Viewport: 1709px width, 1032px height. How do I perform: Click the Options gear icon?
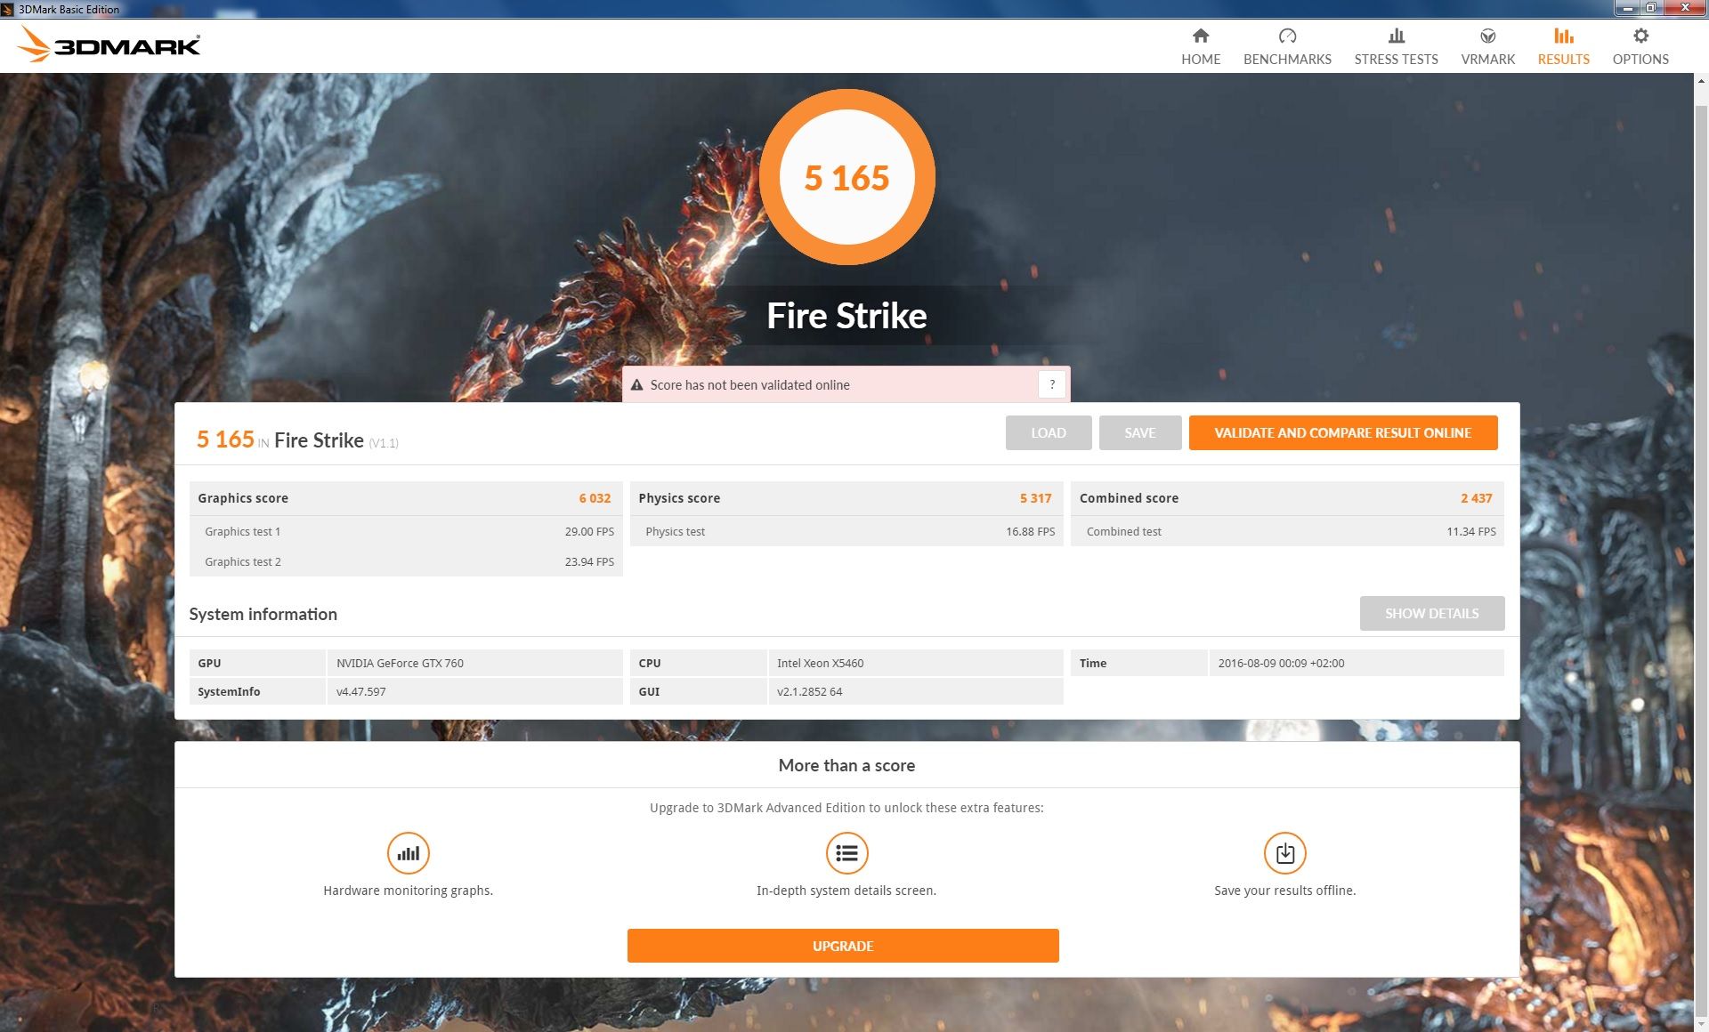(x=1640, y=36)
